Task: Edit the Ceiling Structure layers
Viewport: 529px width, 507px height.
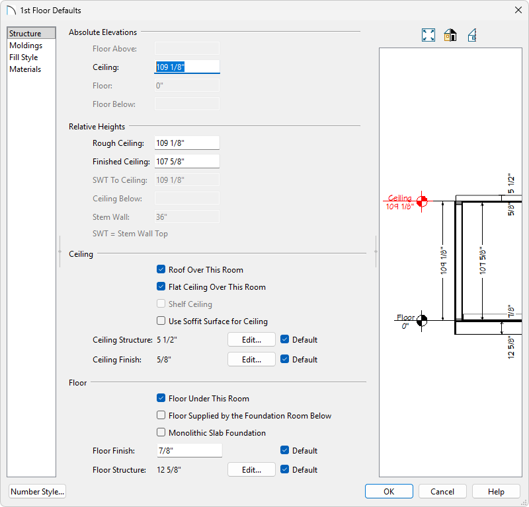Action: click(x=251, y=339)
